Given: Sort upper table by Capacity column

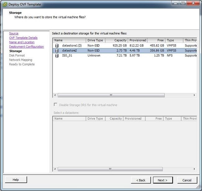Looking at the screenshot, I should [x=117, y=40].
